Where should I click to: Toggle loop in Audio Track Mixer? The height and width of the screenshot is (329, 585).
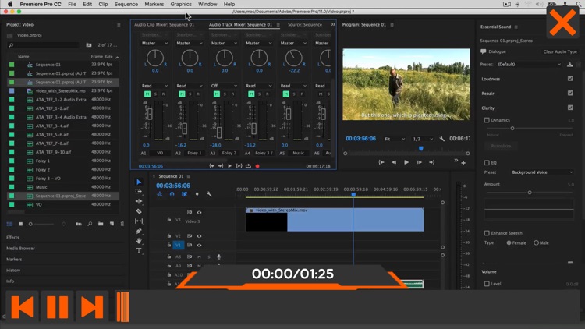pyautogui.click(x=248, y=166)
